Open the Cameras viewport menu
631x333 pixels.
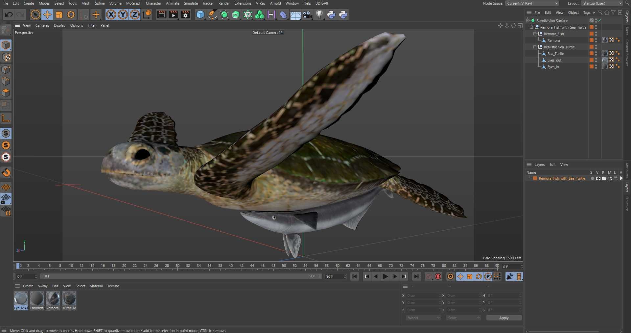(42, 25)
